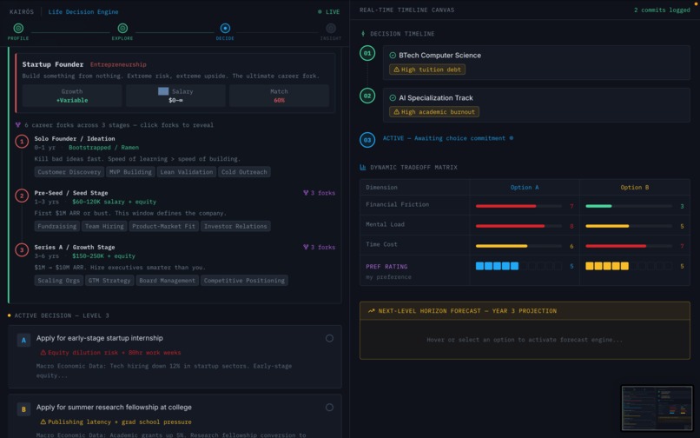Click the High tuition debt warning badge
This screenshot has width=700, height=438.
(x=427, y=70)
